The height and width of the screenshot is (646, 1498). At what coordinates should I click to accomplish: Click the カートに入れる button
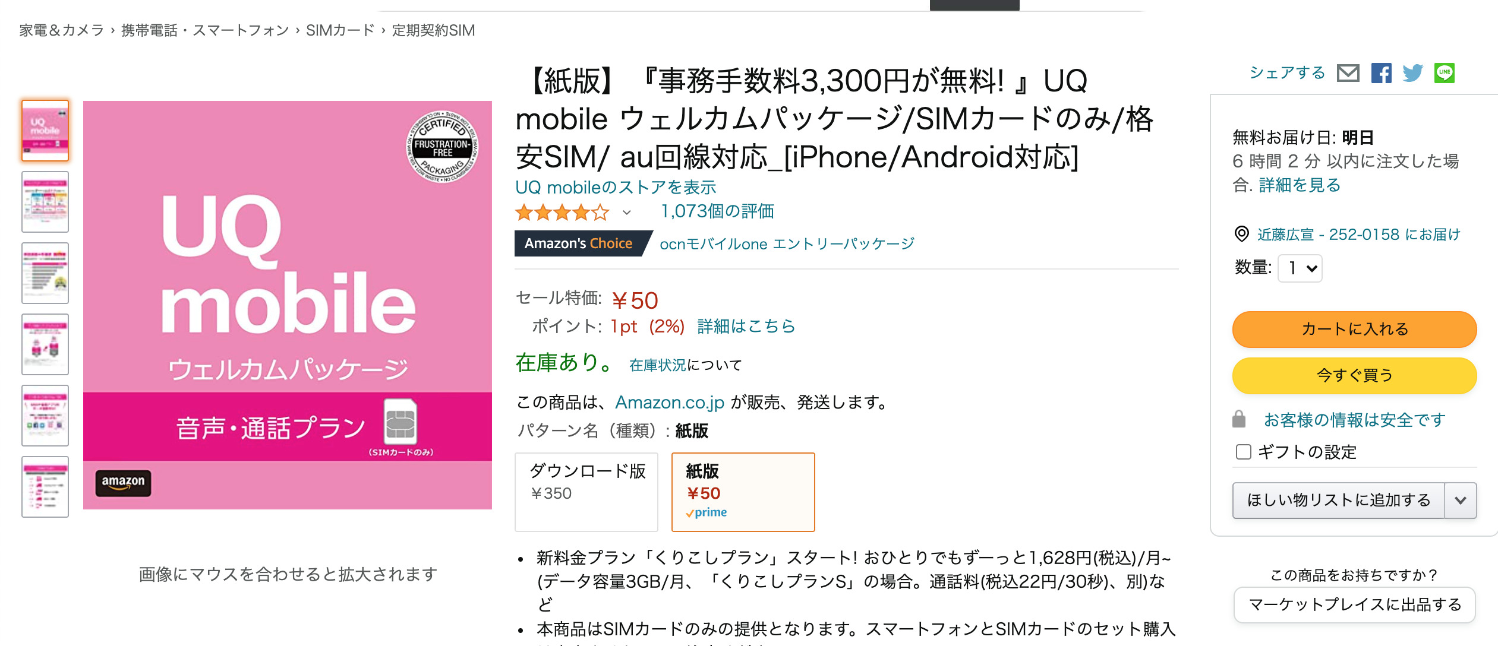click(1354, 329)
